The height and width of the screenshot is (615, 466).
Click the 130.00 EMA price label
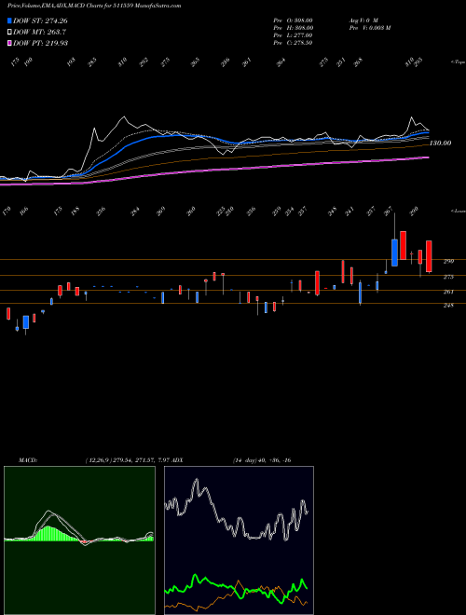tap(440, 143)
